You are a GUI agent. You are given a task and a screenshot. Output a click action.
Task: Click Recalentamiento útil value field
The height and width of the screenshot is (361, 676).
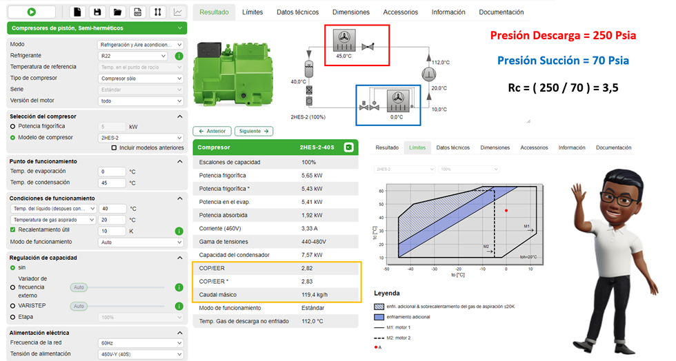(112, 231)
